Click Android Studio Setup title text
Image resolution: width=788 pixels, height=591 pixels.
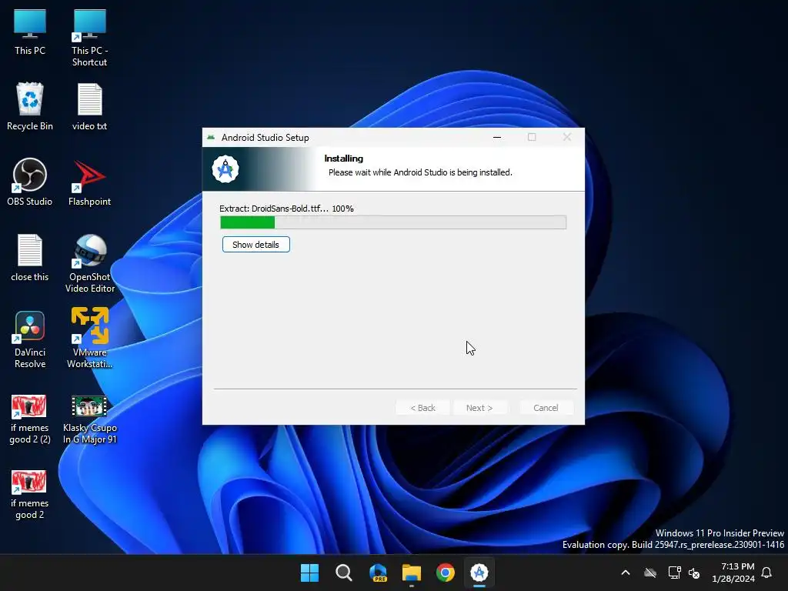point(265,138)
